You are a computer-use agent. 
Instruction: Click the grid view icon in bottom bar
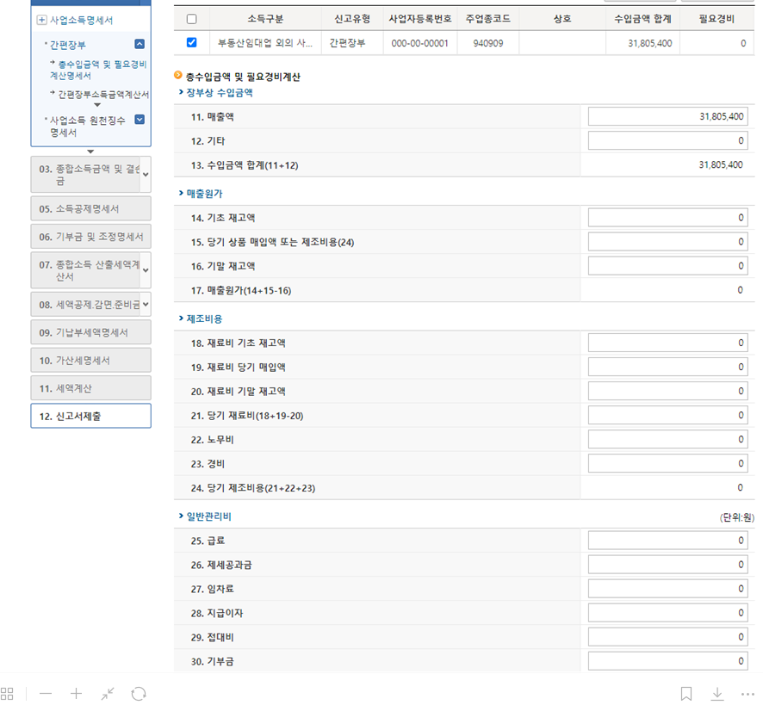click(7, 693)
